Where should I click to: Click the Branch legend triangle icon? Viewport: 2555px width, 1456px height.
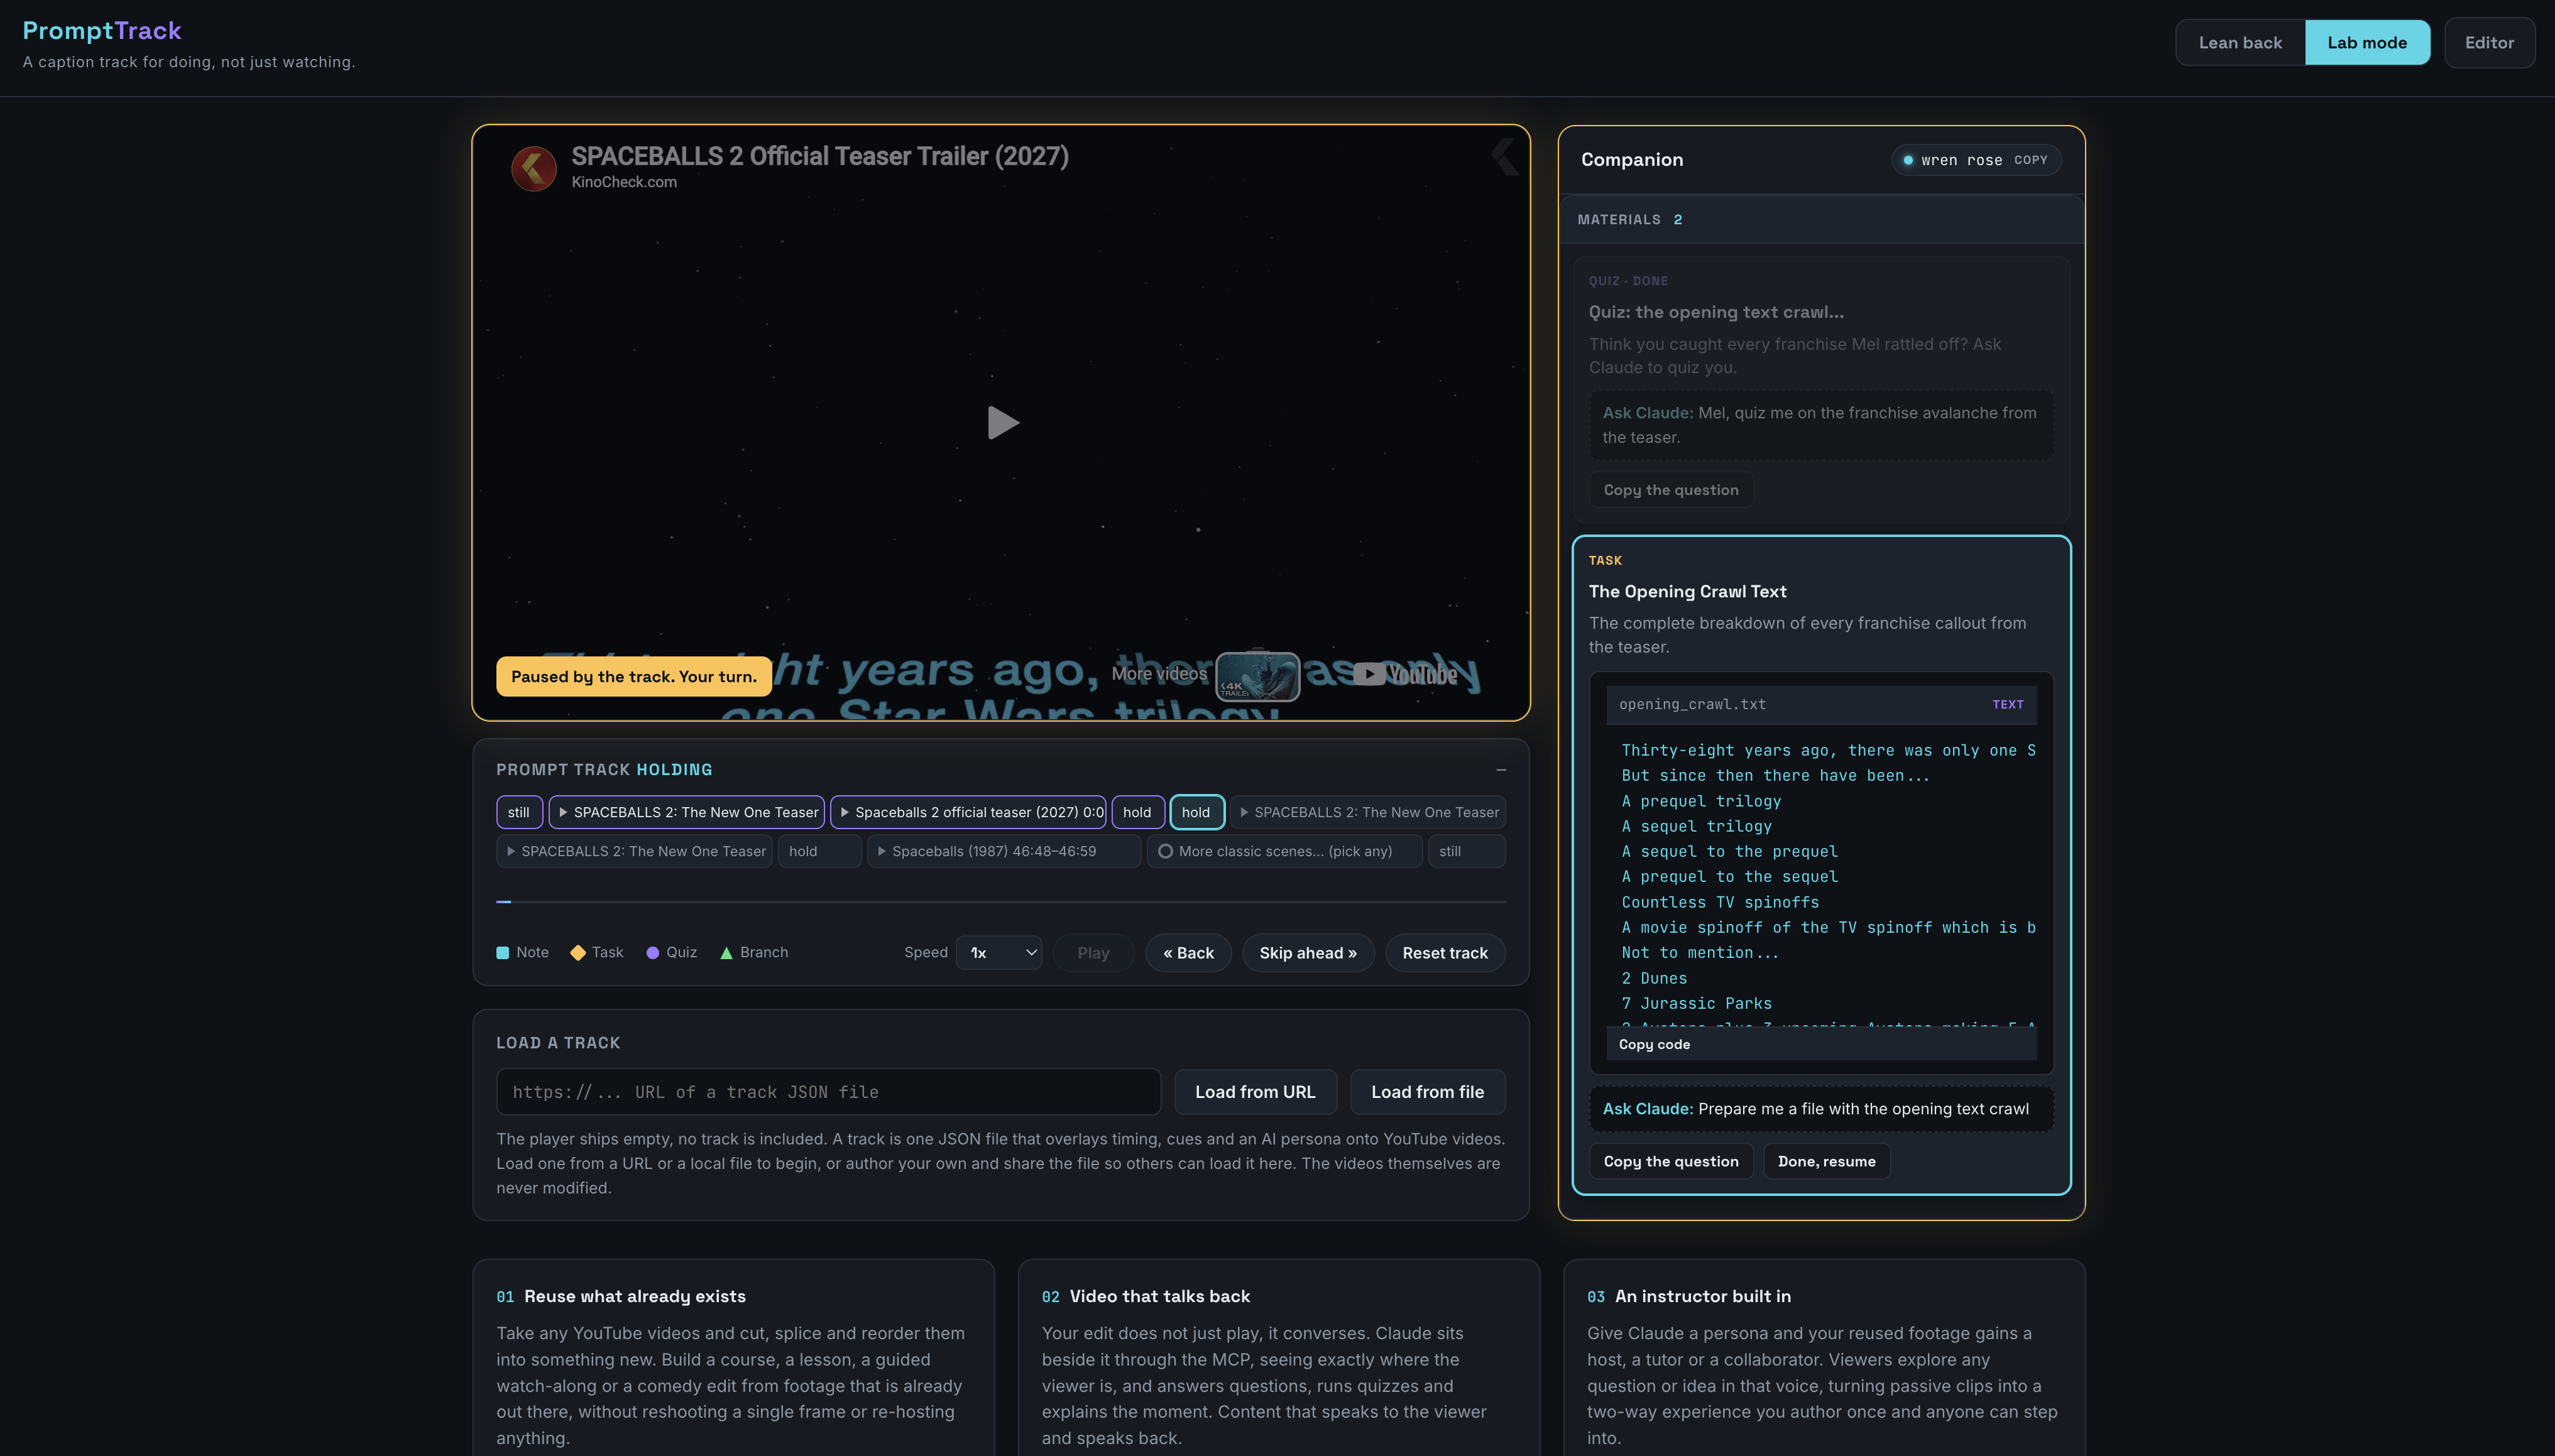(726, 953)
